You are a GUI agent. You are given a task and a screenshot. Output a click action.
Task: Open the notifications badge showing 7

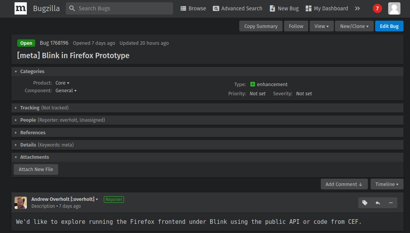pyautogui.click(x=377, y=8)
